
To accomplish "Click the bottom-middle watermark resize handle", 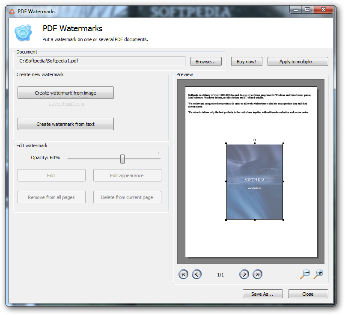I will point(255,220).
